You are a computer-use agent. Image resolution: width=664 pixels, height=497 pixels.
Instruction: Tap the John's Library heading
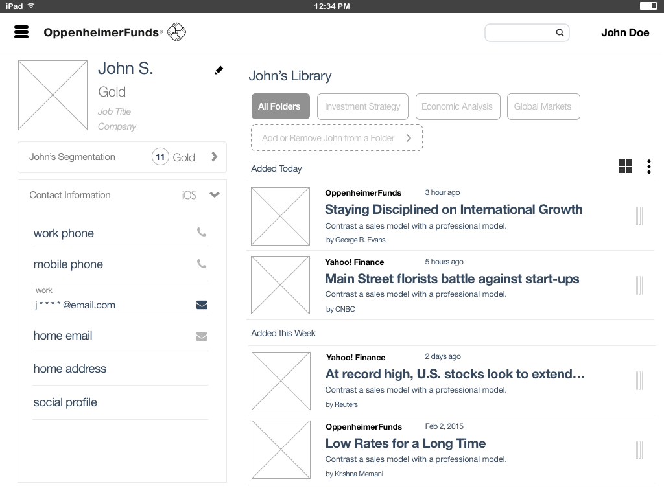(x=290, y=76)
